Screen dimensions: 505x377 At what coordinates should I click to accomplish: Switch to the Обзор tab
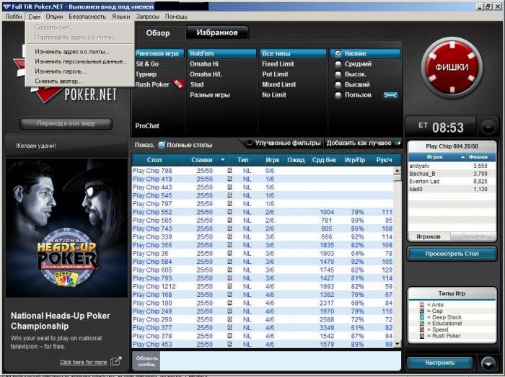tap(158, 33)
